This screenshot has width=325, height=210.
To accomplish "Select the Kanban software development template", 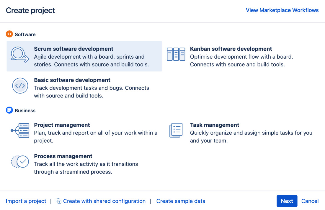I will click(231, 56).
